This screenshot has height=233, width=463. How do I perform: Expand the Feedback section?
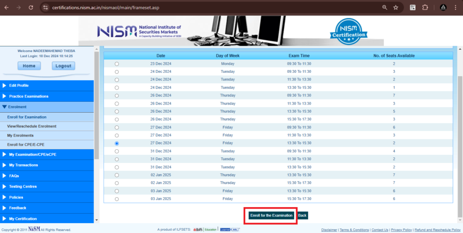tap(47, 208)
